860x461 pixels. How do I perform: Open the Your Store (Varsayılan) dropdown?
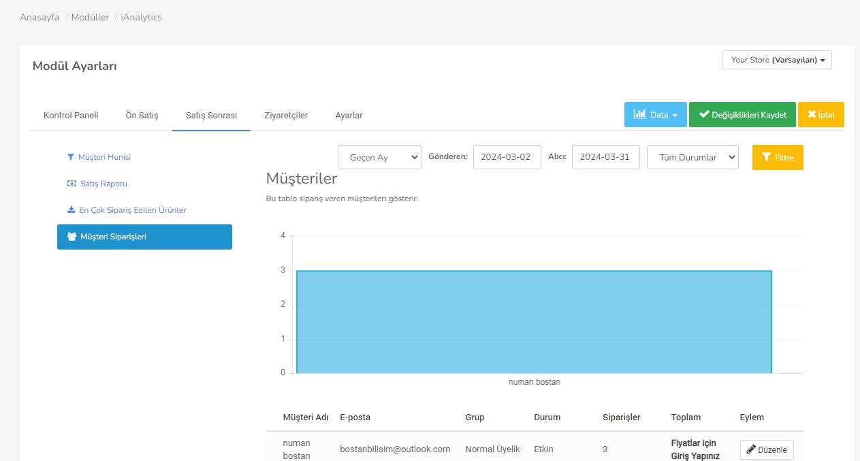point(777,60)
